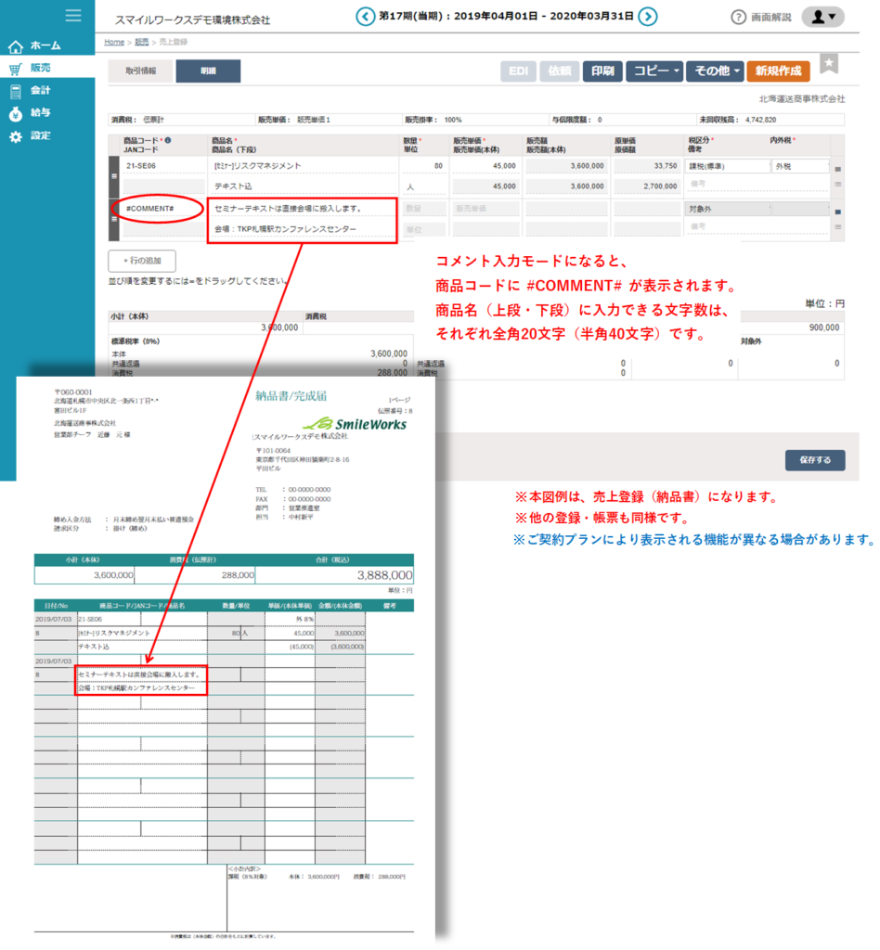Click the cost price field showing 33,750
880x950 pixels.
647,166
